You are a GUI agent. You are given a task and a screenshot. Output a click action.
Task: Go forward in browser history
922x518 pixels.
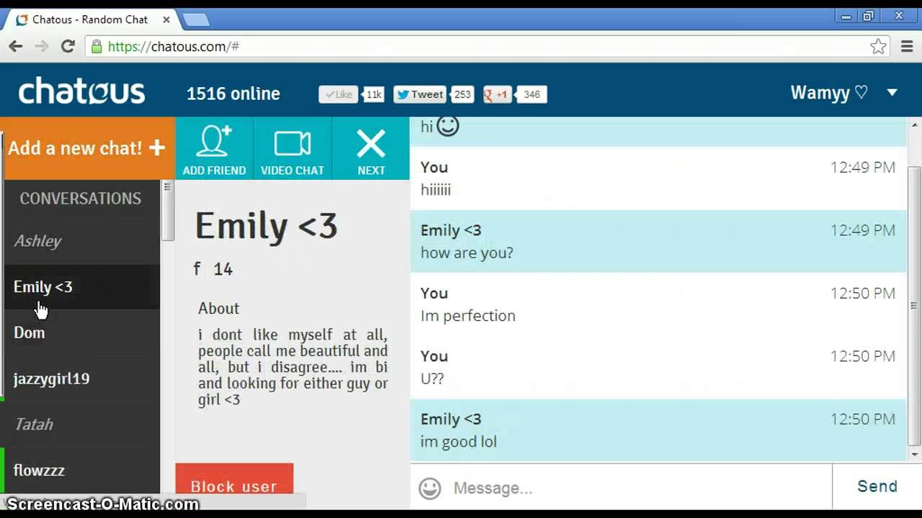[x=42, y=47]
